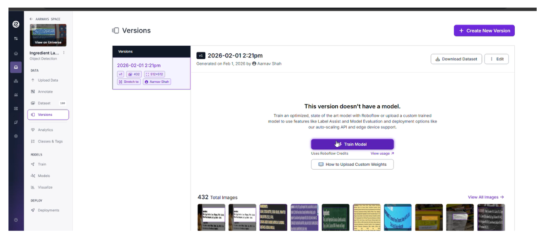
Task: Select the highlighted projects icon in sidebar
Action: tap(16, 67)
